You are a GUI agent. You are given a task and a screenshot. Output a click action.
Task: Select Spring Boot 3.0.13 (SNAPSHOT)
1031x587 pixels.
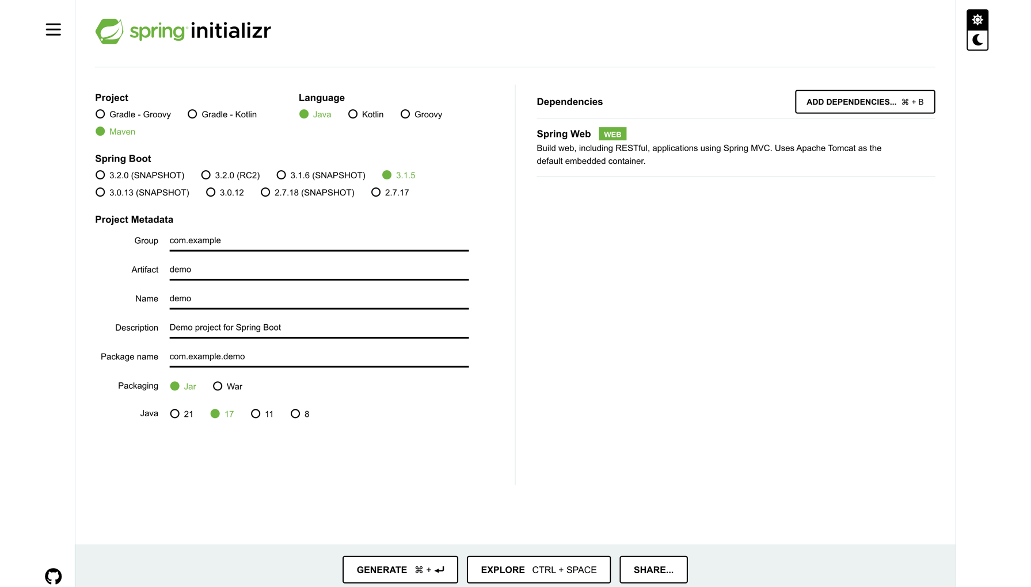pos(142,193)
